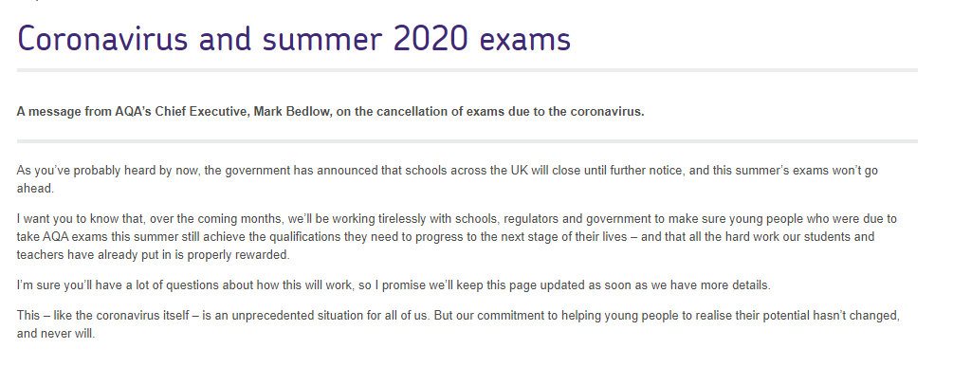
Task: Click the bold message from AQA's Chief Executive
Action: click(330, 112)
